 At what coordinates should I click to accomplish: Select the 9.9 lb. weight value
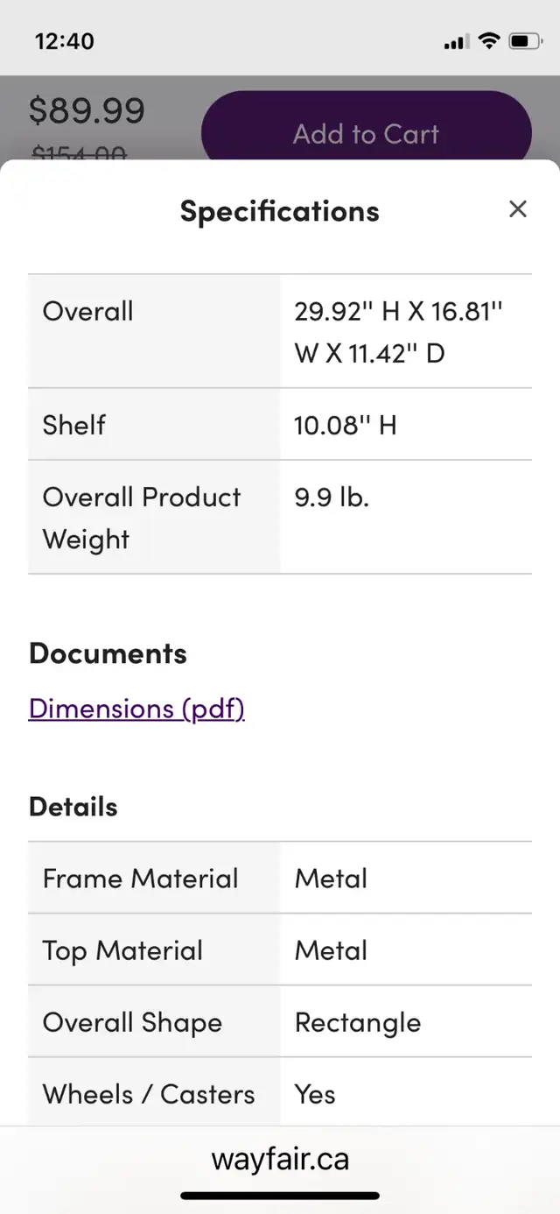(x=332, y=498)
